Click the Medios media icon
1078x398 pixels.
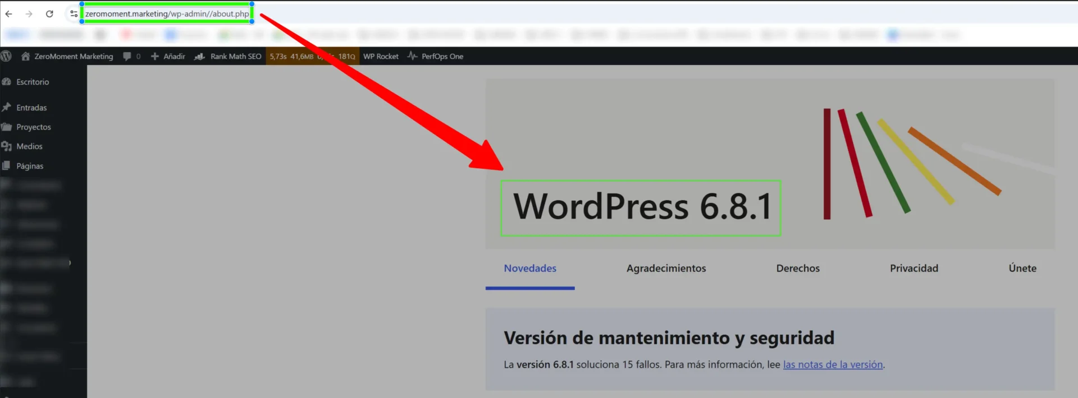pyautogui.click(x=7, y=146)
